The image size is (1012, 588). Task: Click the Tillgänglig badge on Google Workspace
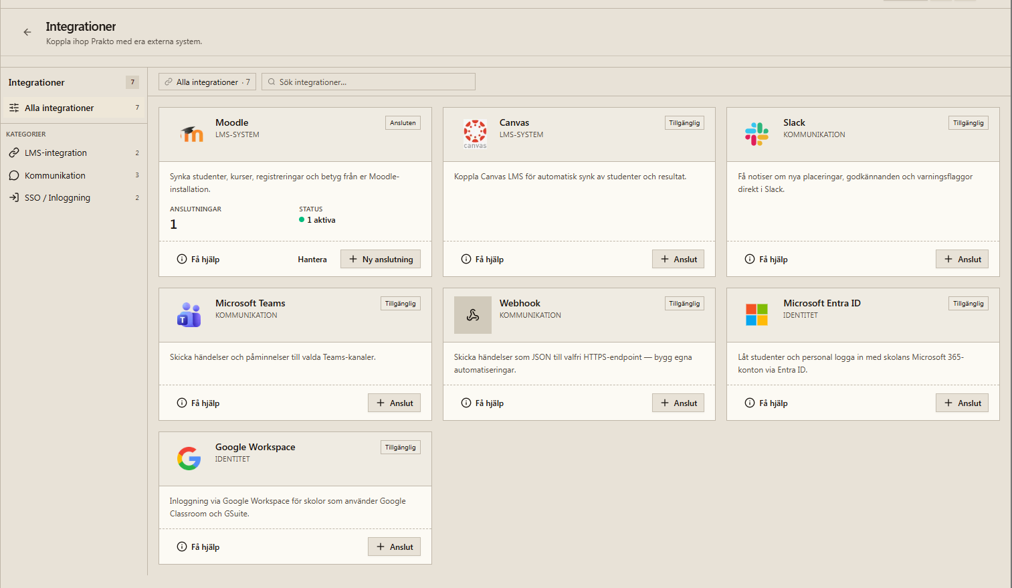point(401,448)
